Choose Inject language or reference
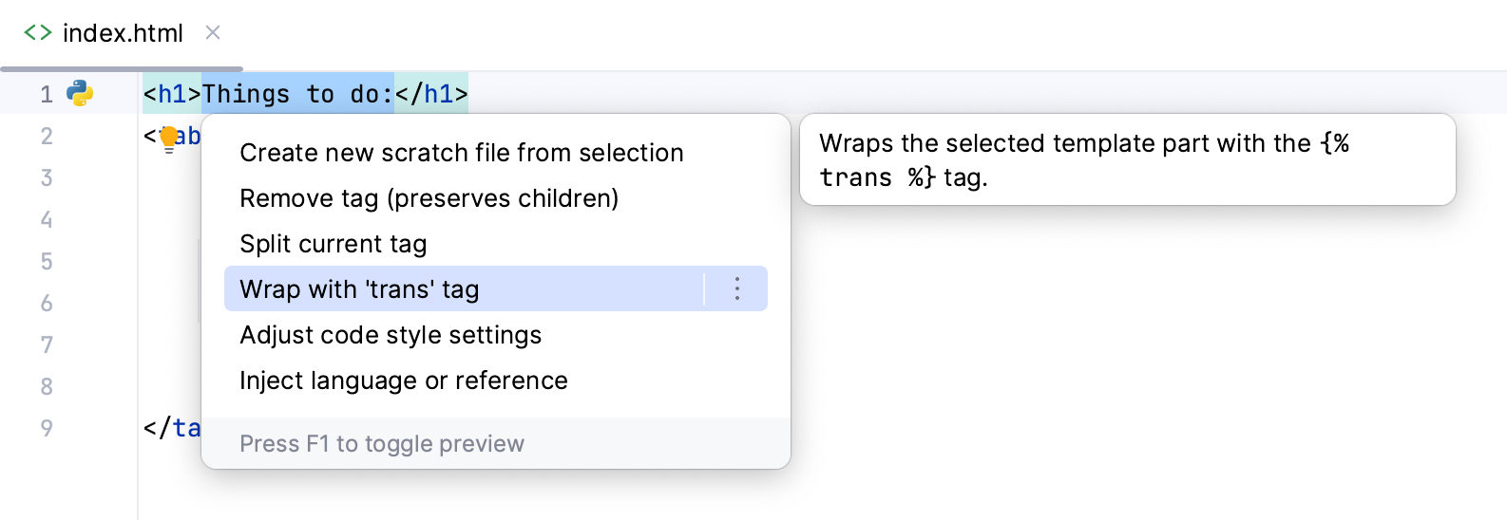The height and width of the screenshot is (520, 1507). point(403,381)
